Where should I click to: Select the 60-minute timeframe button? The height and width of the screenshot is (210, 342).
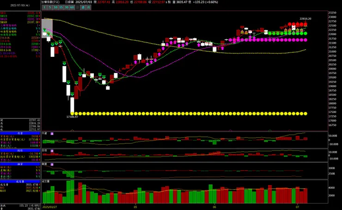(x=72, y=7)
